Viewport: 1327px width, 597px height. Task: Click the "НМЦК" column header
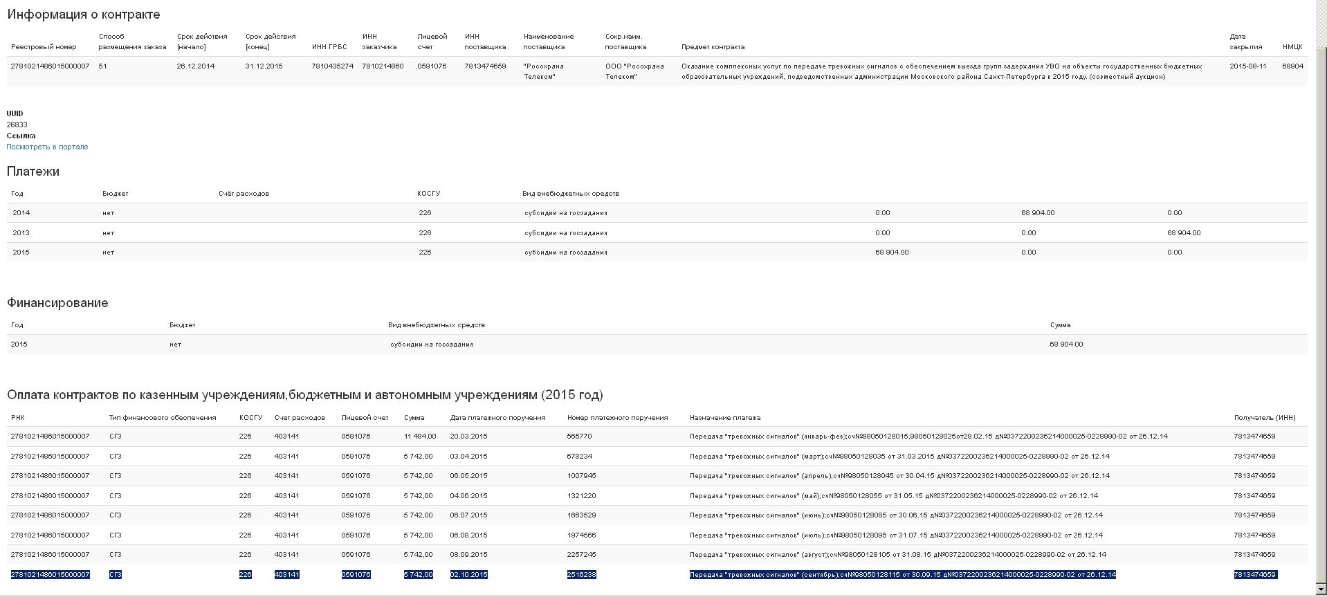(x=1292, y=47)
